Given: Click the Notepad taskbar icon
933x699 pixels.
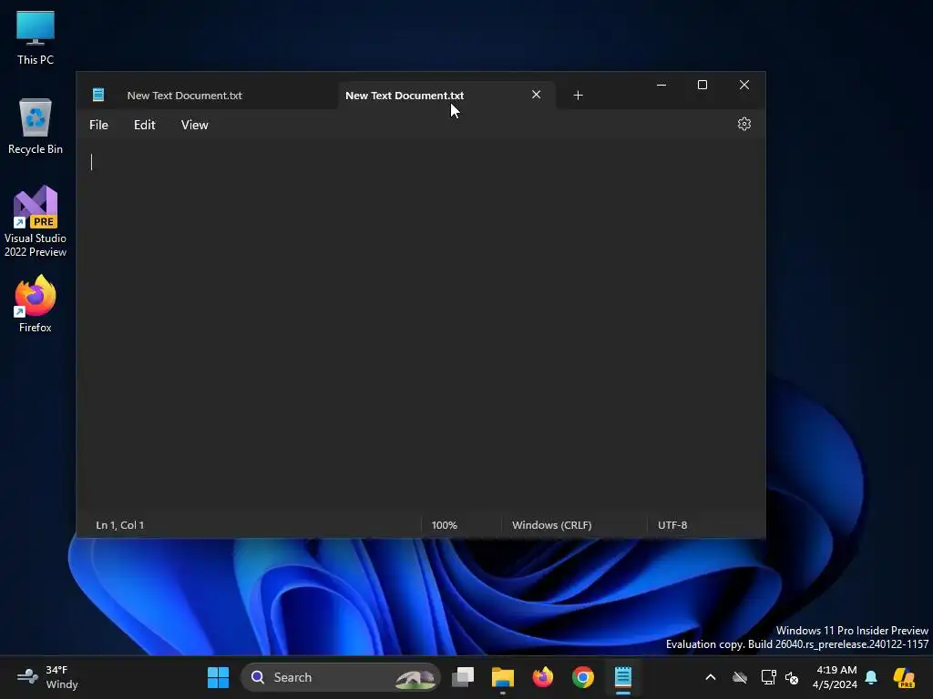Looking at the screenshot, I should pyautogui.click(x=622, y=677).
